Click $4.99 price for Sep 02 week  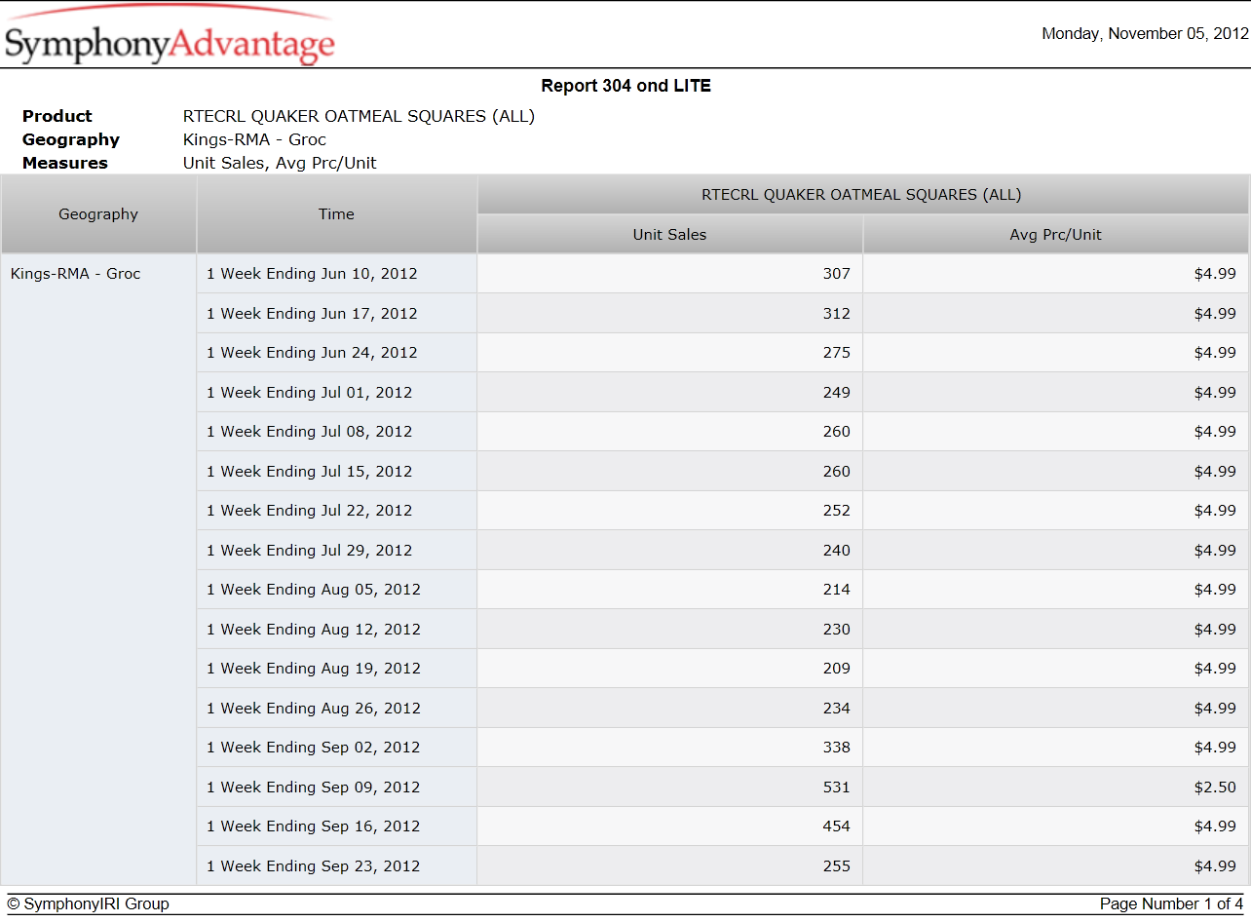point(1215,748)
